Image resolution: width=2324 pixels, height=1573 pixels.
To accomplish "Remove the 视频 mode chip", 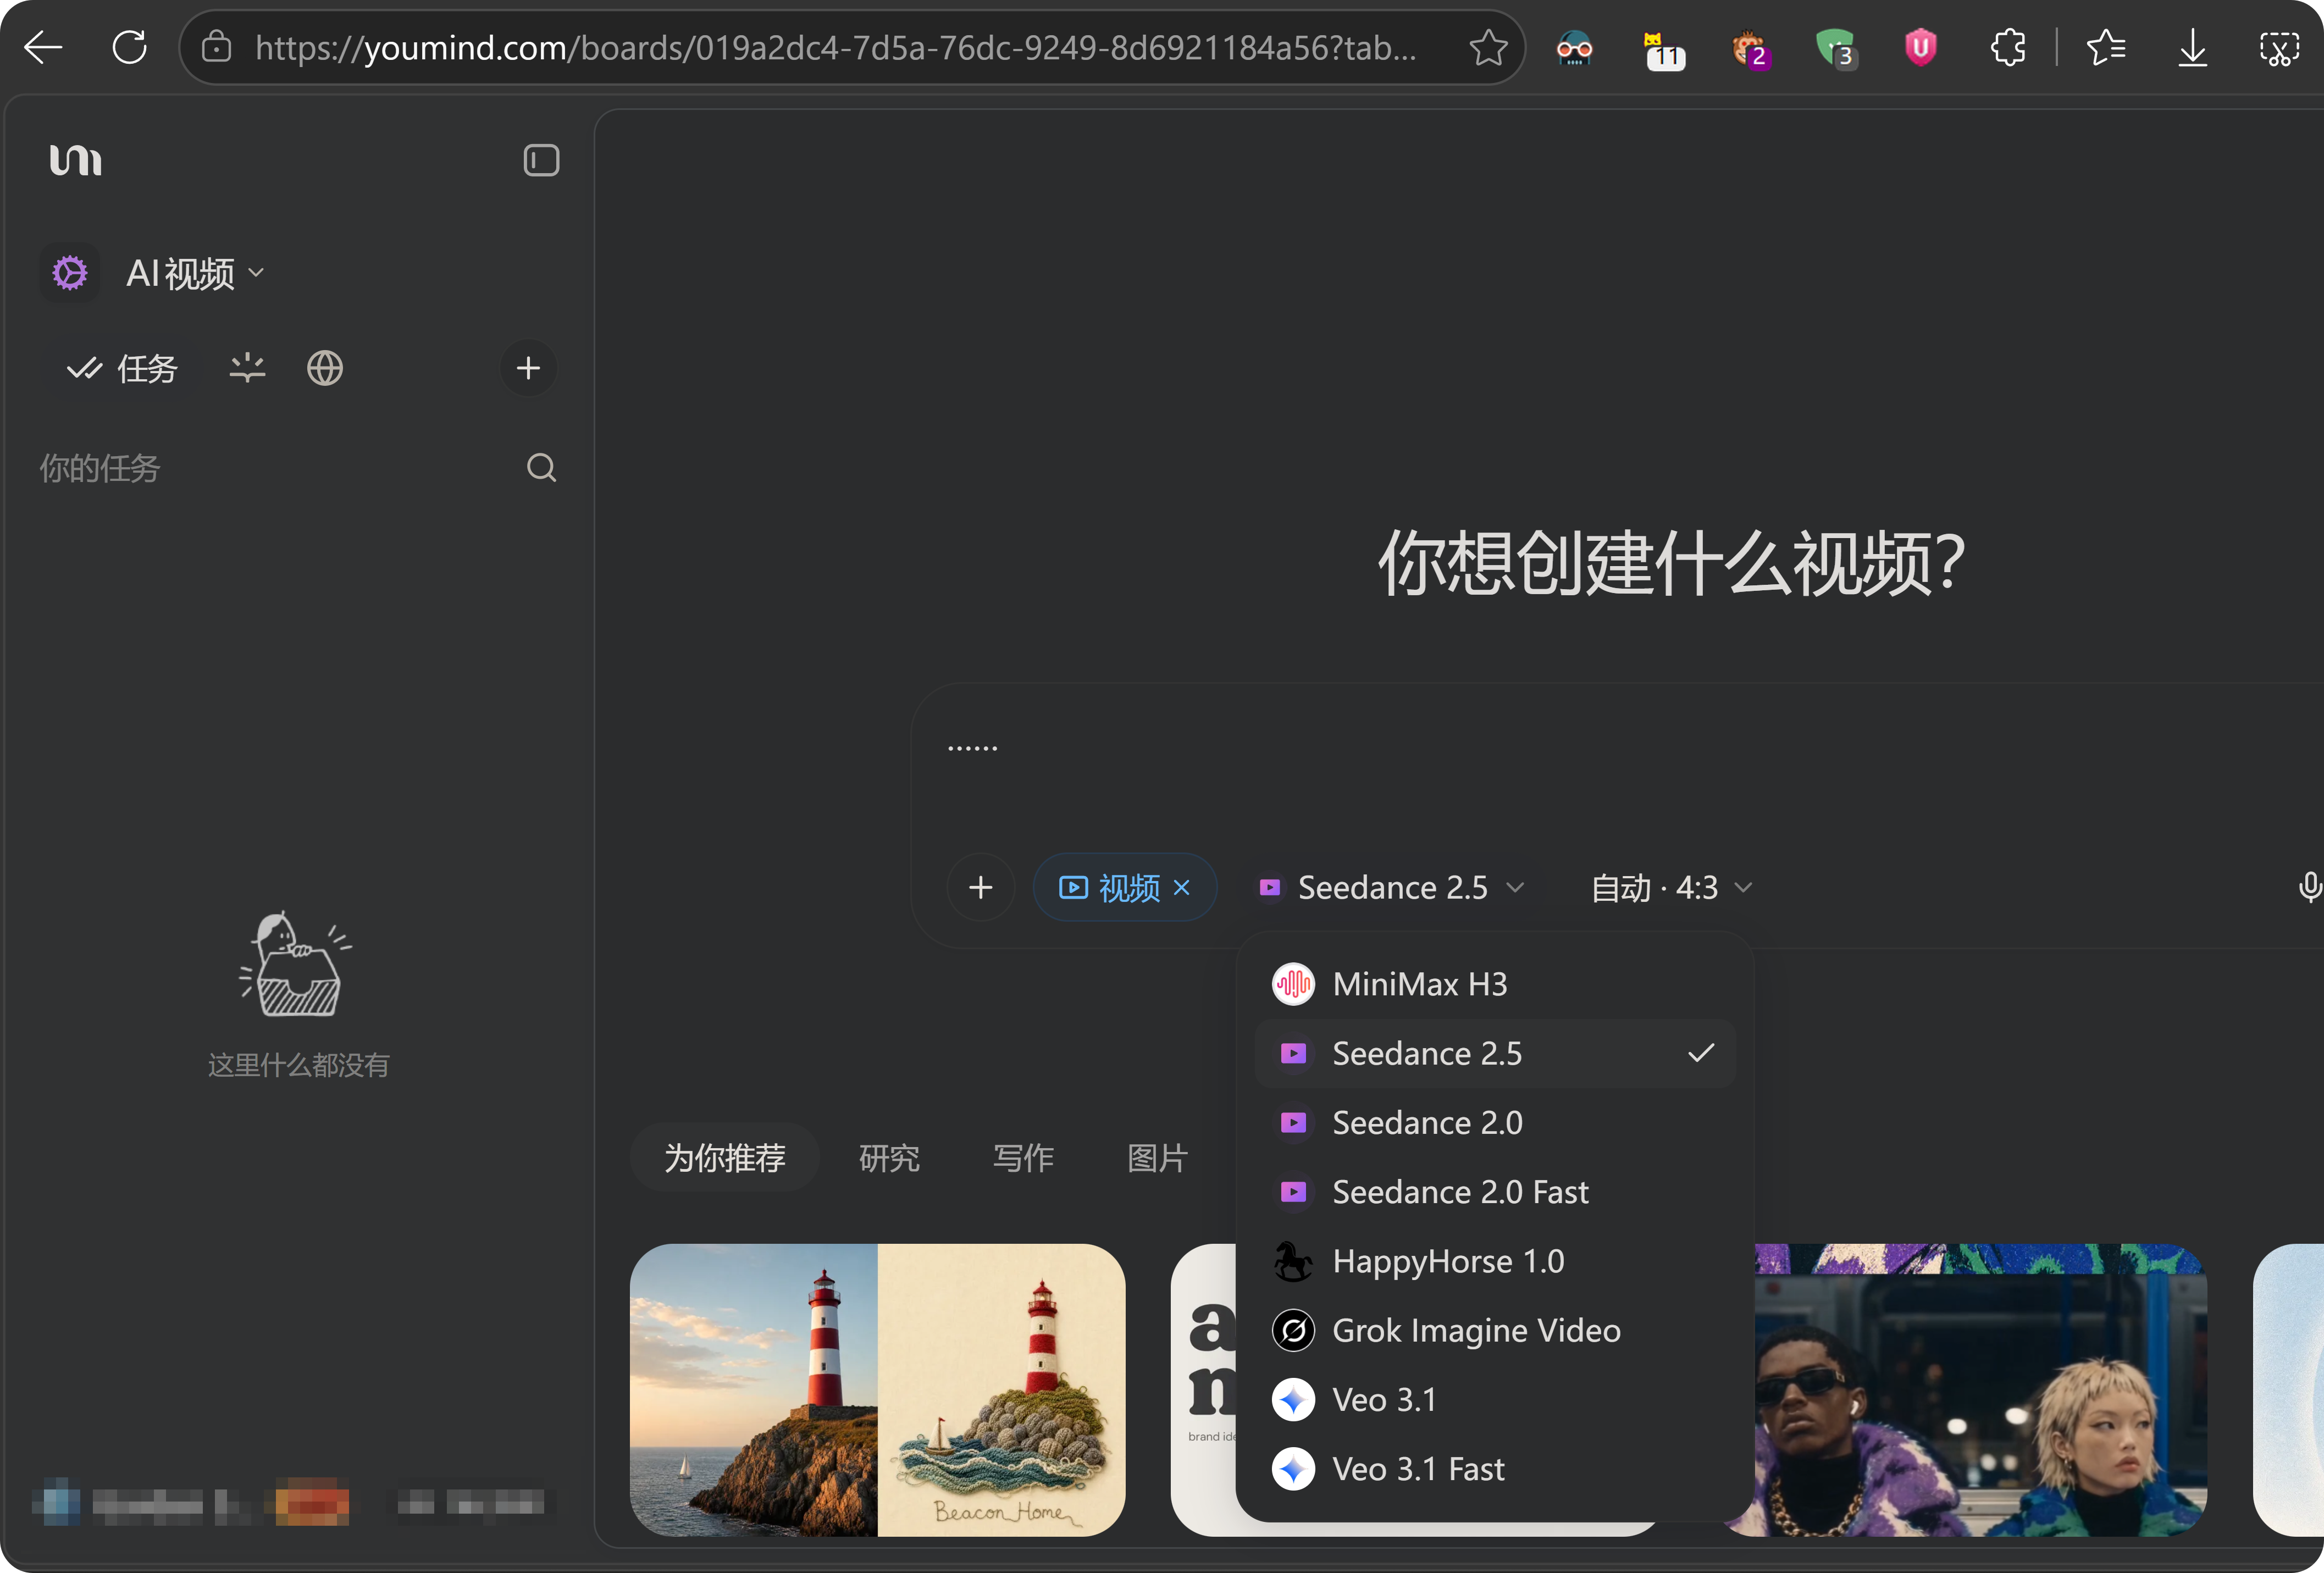I will point(1182,887).
